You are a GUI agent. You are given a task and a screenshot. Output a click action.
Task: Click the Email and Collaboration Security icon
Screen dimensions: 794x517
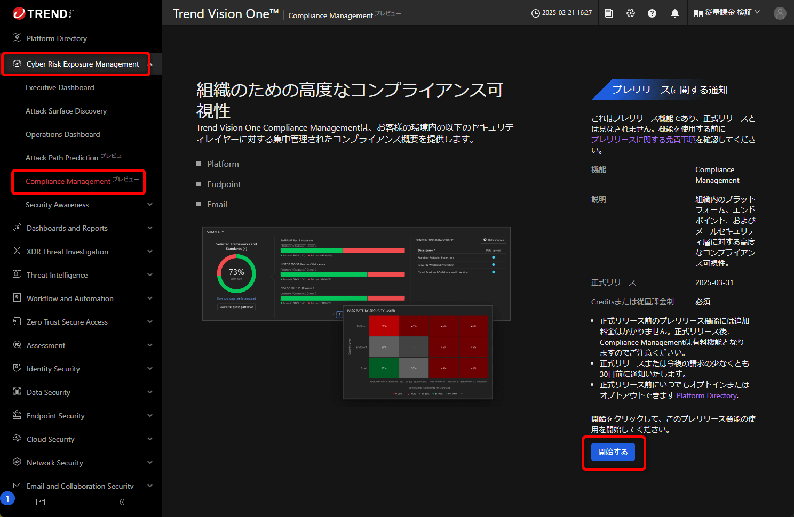click(17, 486)
